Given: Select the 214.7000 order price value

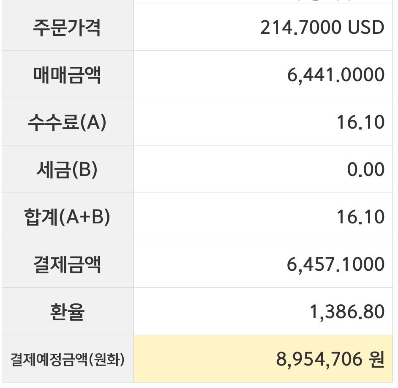Looking at the screenshot, I should pyautogui.click(x=300, y=28).
